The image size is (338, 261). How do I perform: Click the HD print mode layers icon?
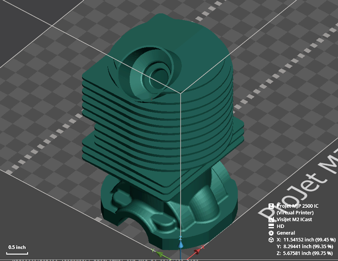(x=271, y=226)
